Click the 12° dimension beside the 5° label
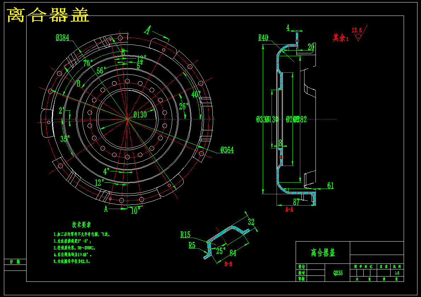421x297 pixels. point(142,58)
